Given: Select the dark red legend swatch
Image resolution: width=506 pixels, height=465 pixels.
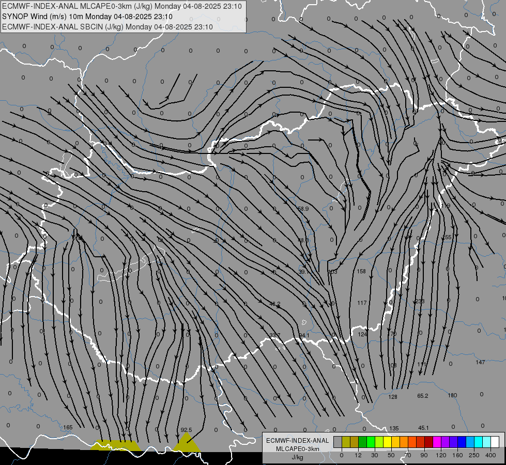Looking at the screenshot, I should click(428, 442).
